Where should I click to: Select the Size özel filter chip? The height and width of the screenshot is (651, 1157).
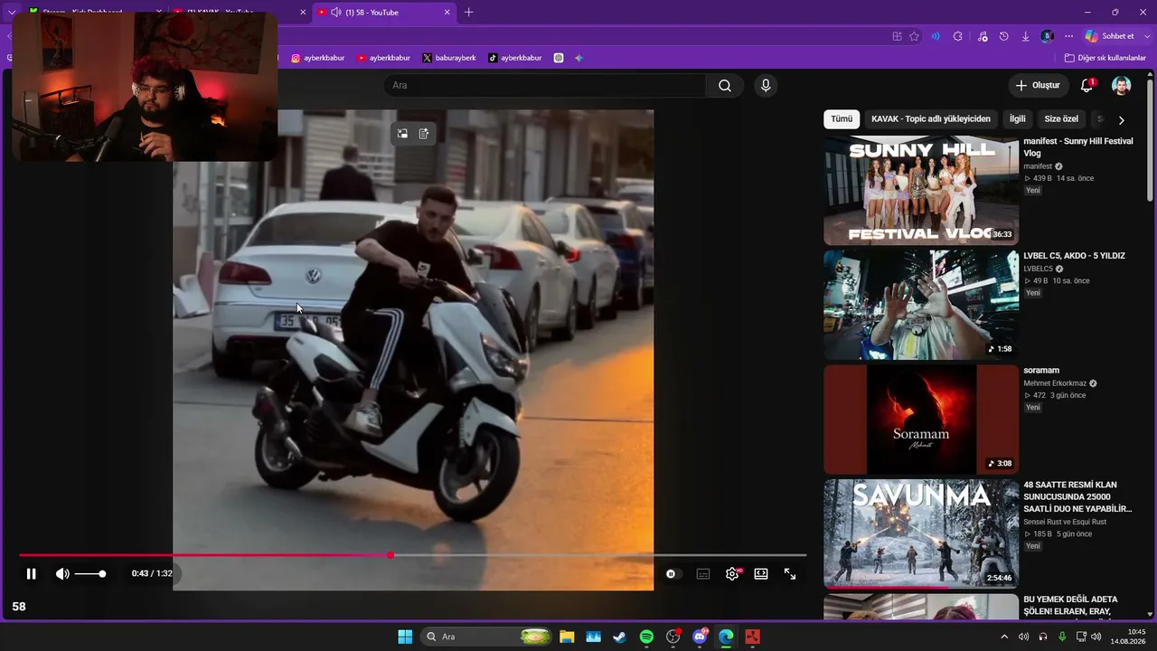click(x=1061, y=119)
